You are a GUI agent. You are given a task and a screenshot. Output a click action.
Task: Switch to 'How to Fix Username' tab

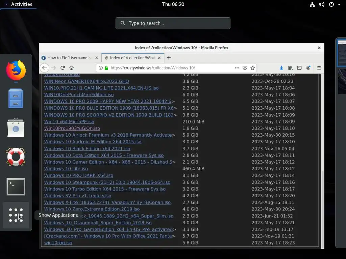click(x=70, y=58)
